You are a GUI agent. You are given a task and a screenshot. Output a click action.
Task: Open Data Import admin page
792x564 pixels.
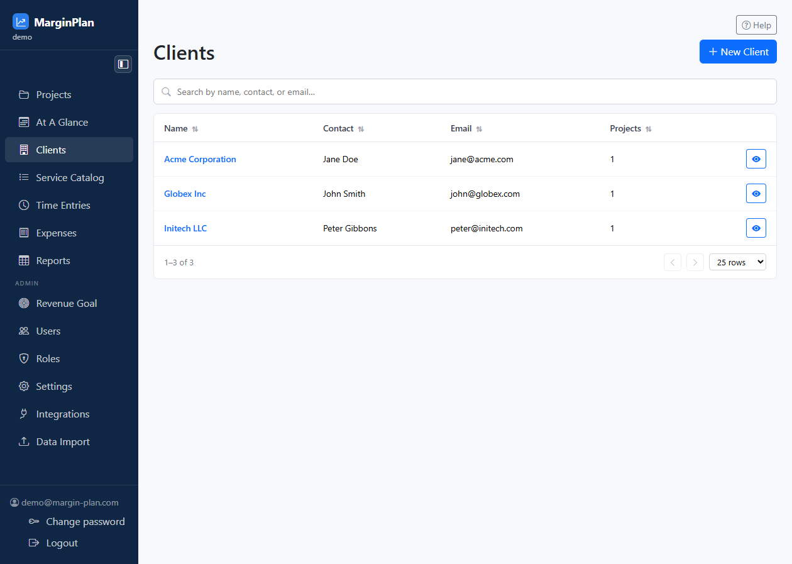coord(69,442)
